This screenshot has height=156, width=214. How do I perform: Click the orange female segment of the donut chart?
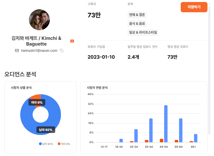[x=36, y=97]
